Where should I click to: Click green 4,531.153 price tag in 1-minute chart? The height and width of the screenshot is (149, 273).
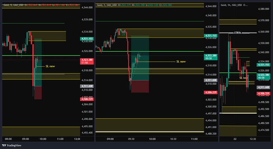pos(210,36)
